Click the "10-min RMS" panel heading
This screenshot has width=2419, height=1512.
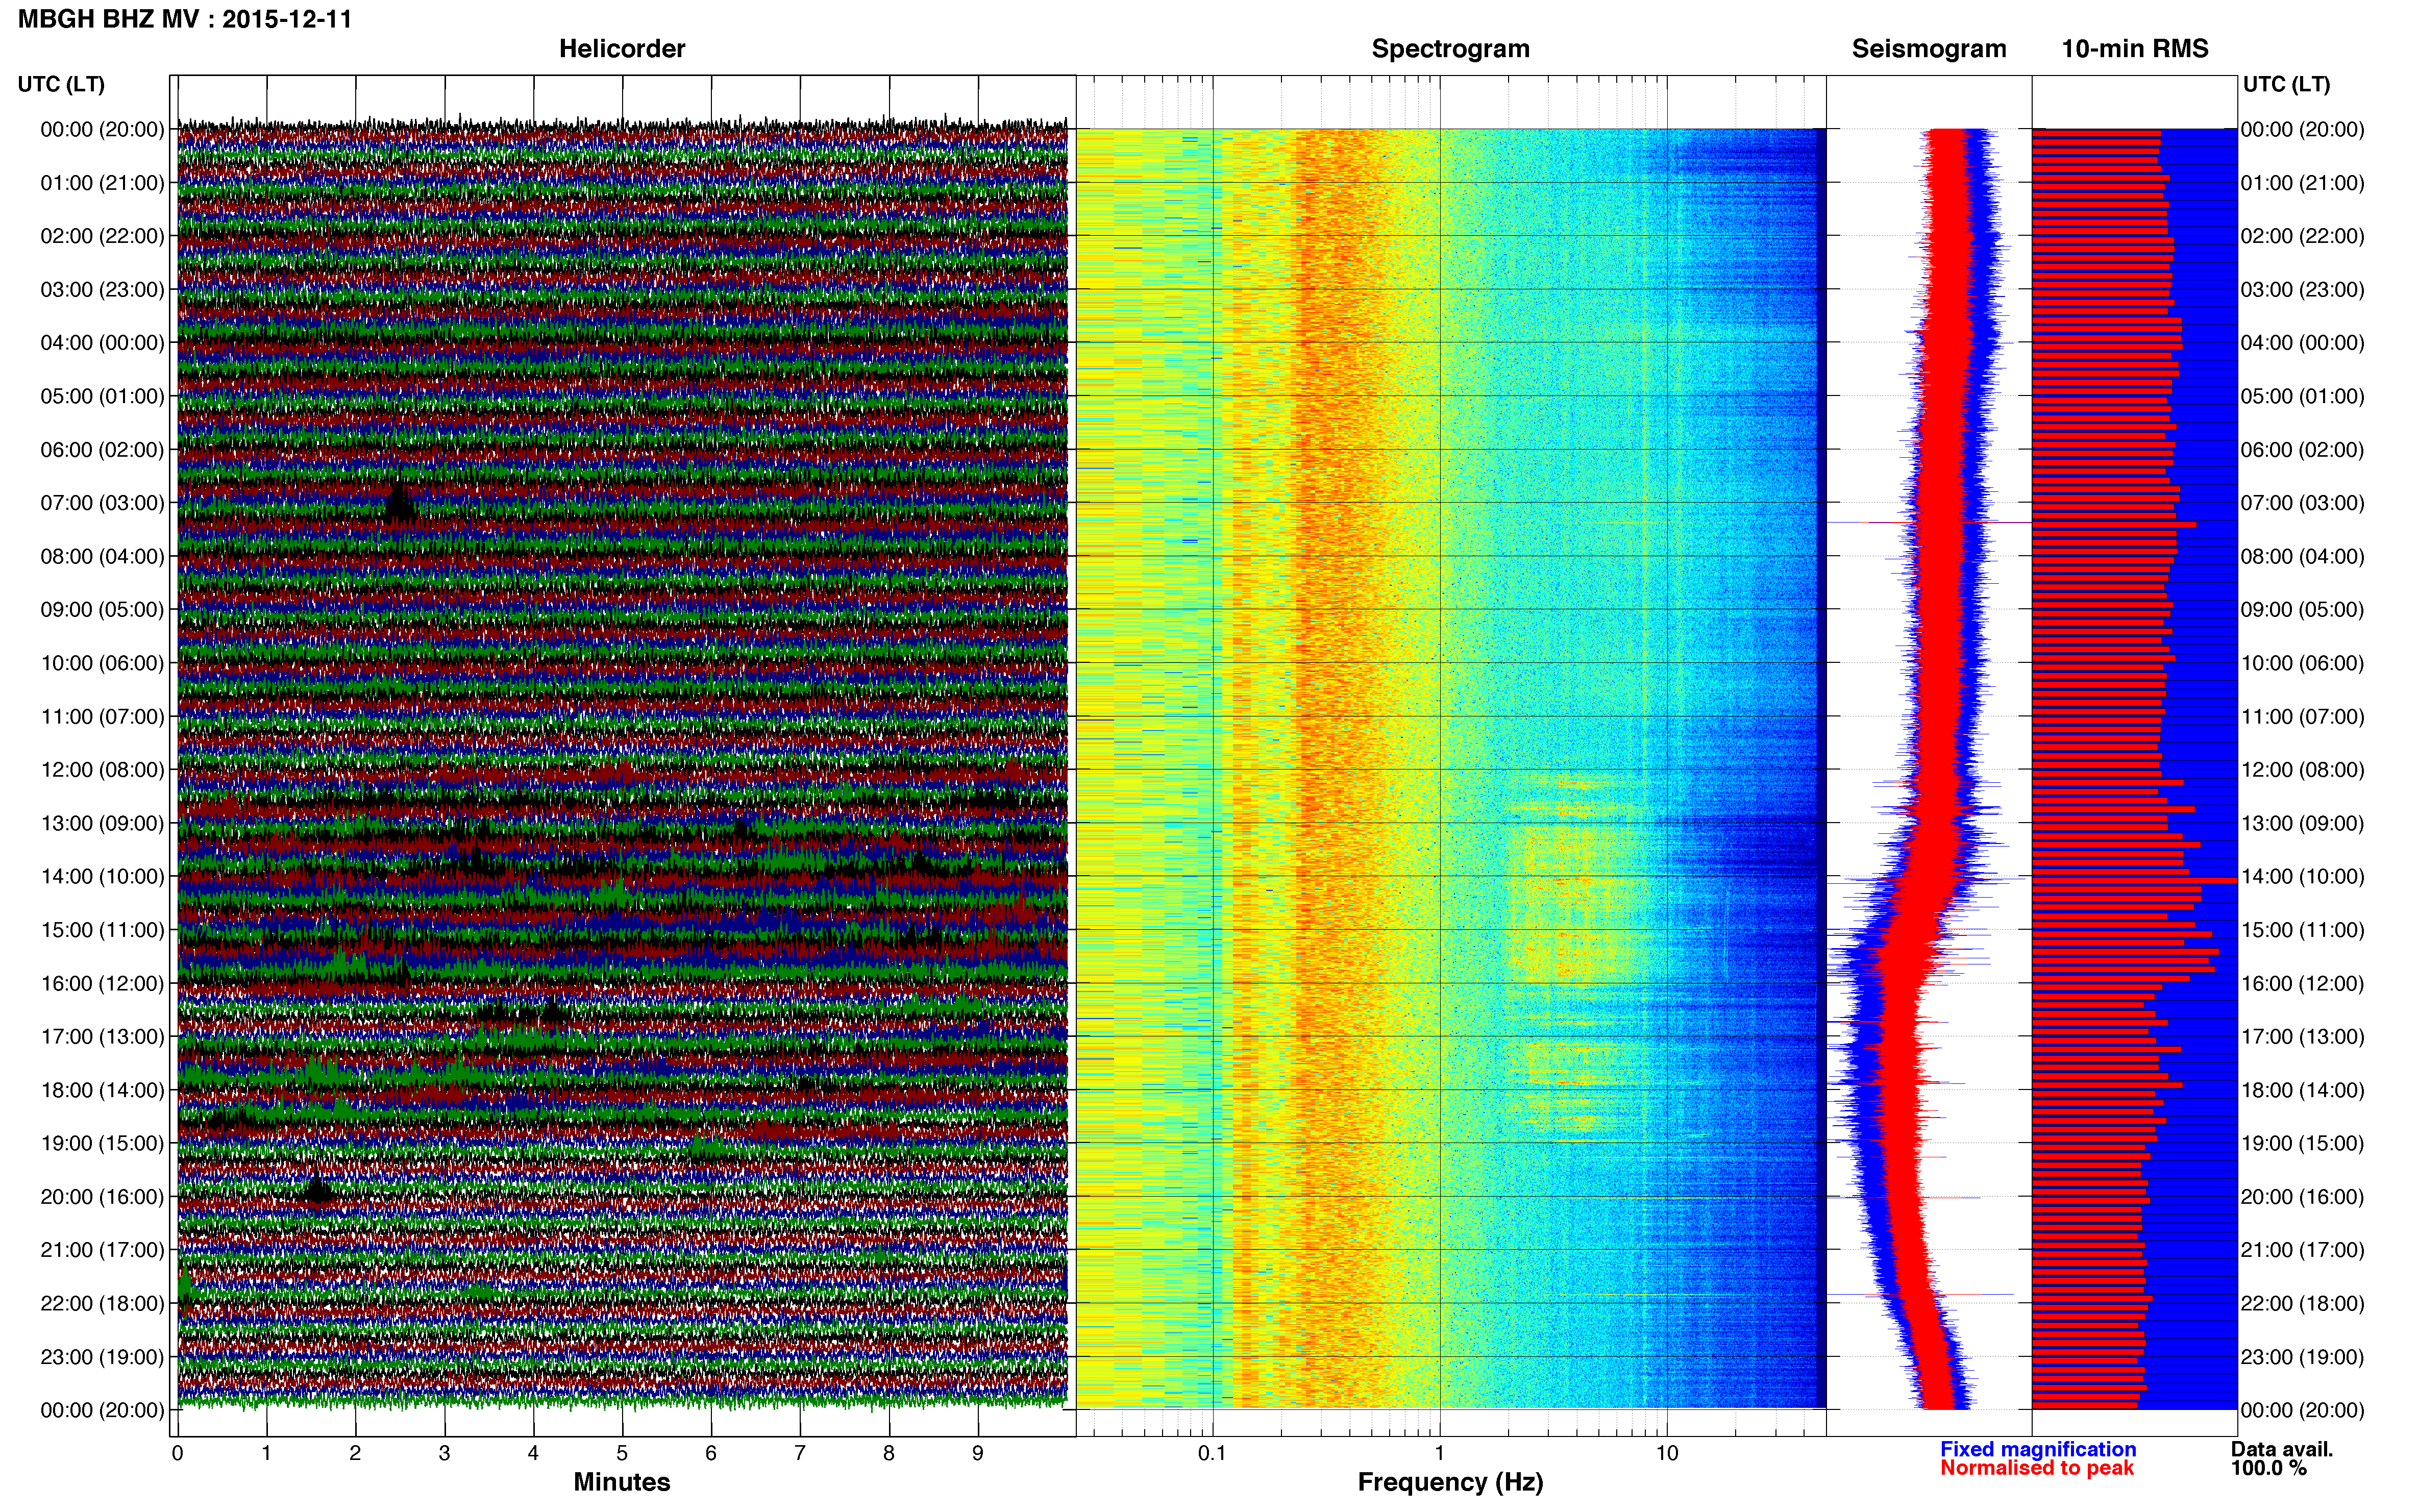(2135, 49)
